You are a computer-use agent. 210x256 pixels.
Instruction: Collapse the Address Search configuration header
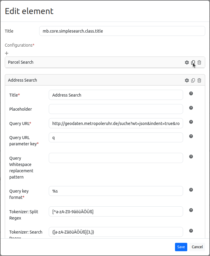click(x=90, y=80)
